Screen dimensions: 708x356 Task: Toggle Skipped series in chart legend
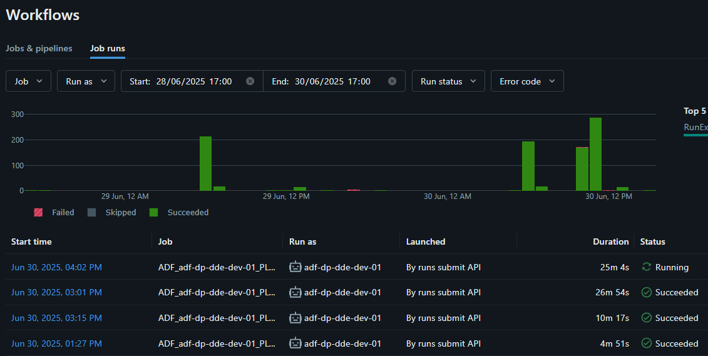(x=112, y=213)
